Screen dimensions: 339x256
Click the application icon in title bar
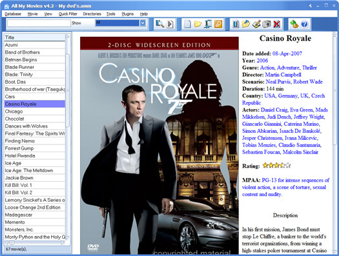(x=6, y=6)
